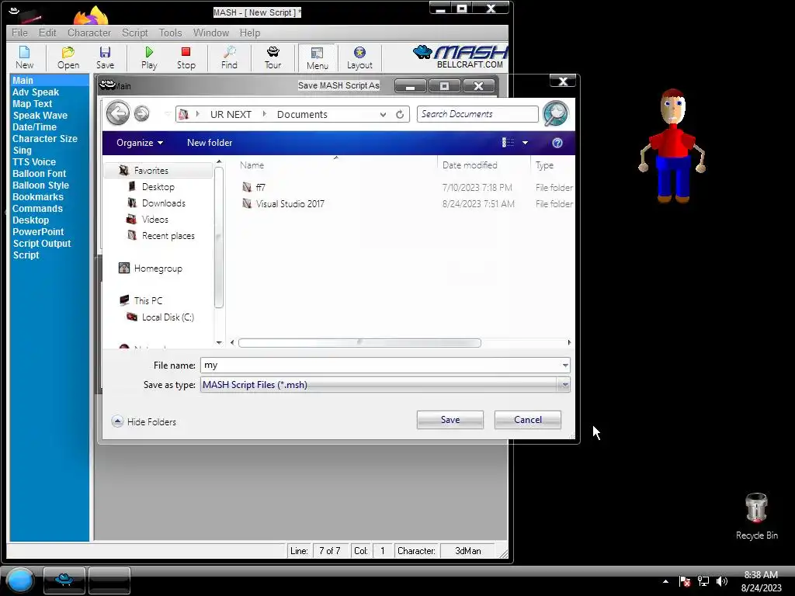The image size is (795, 596).
Task: Open the recent locations dropdown arrow
Action: 167,113
